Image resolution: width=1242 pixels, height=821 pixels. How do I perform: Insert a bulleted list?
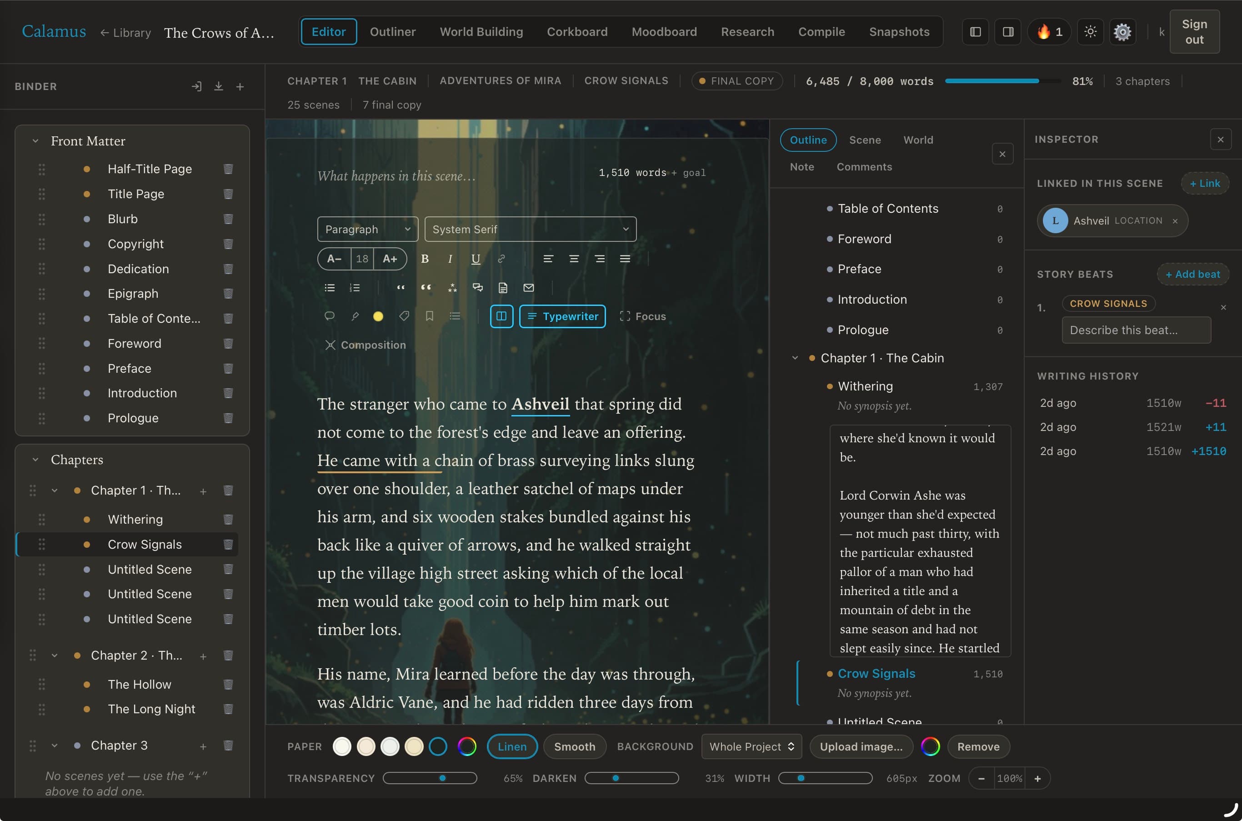329,287
